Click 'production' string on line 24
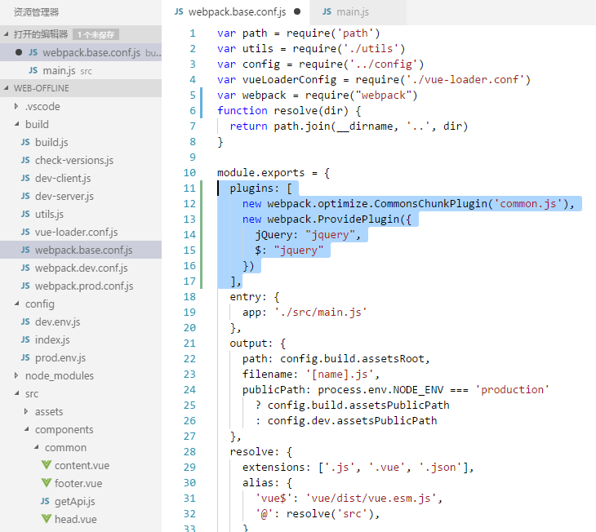The width and height of the screenshot is (596, 532). pyautogui.click(x=512, y=389)
